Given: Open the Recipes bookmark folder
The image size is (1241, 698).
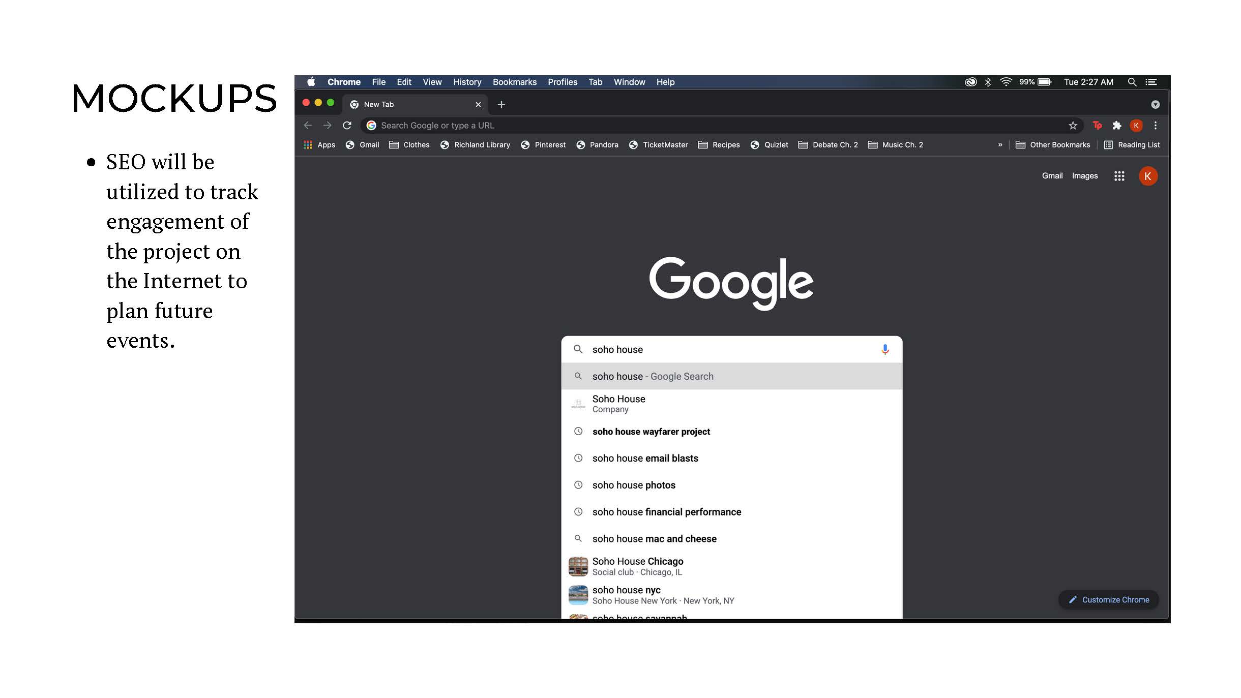Looking at the screenshot, I should coord(719,145).
